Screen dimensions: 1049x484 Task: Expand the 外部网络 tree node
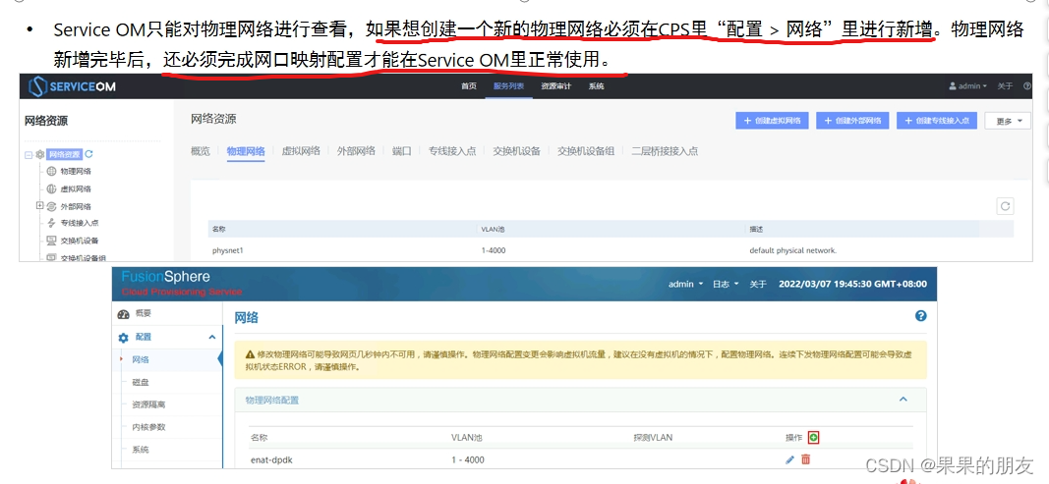point(40,206)
